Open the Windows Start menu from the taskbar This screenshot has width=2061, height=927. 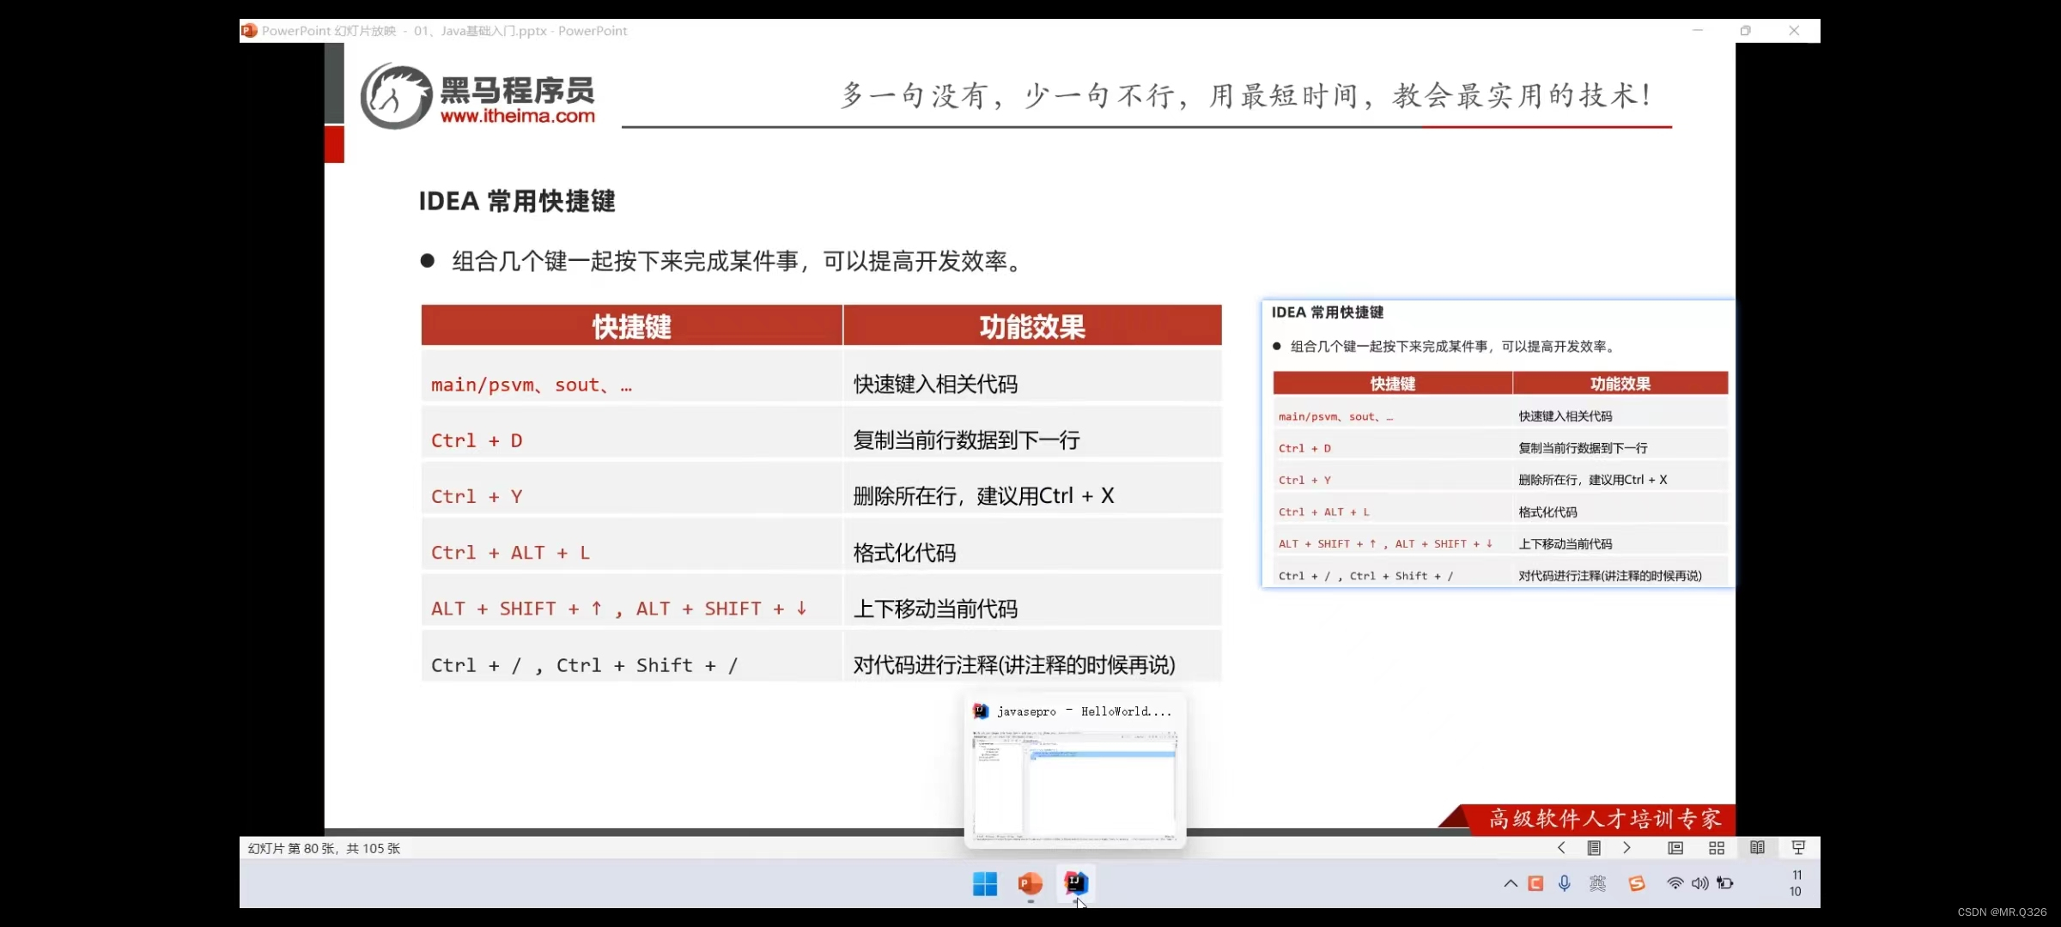984,883
